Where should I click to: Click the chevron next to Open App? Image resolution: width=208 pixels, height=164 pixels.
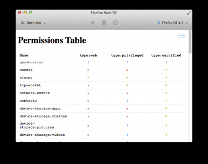(45, 23)
